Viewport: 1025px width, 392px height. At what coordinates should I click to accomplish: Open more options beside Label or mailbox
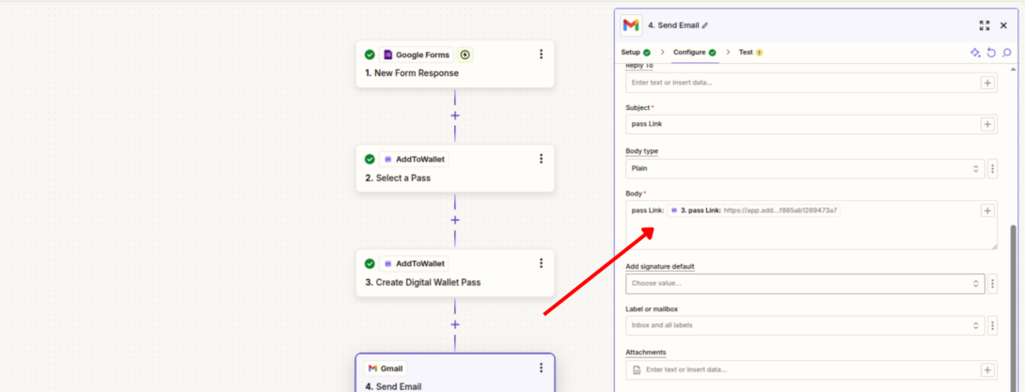click(x=992, y=325)
